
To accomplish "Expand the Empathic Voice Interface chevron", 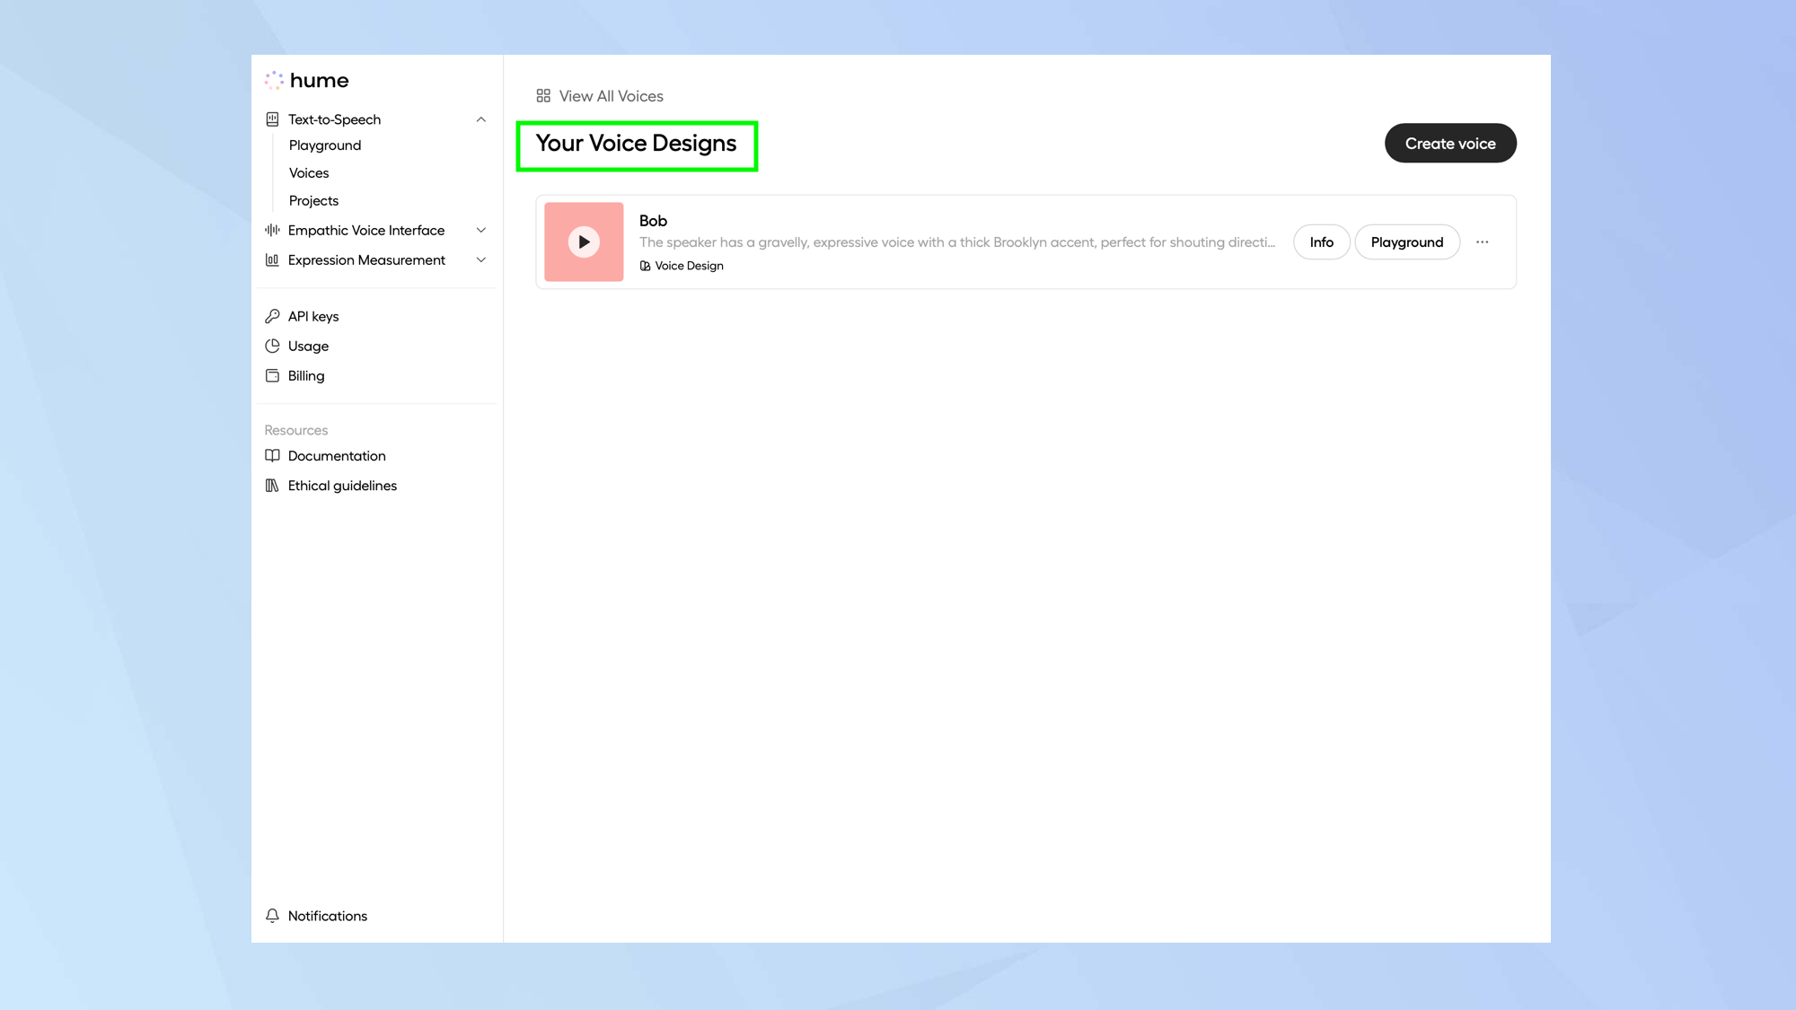I will (481, 231).
